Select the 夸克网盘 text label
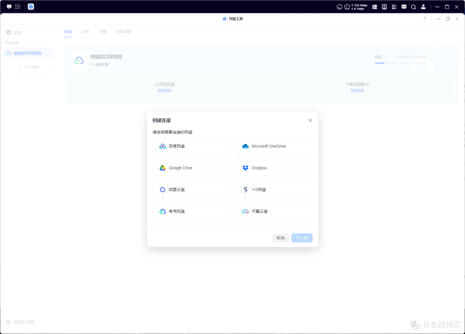Screen dimensions: 465x334 pos(177,211)
